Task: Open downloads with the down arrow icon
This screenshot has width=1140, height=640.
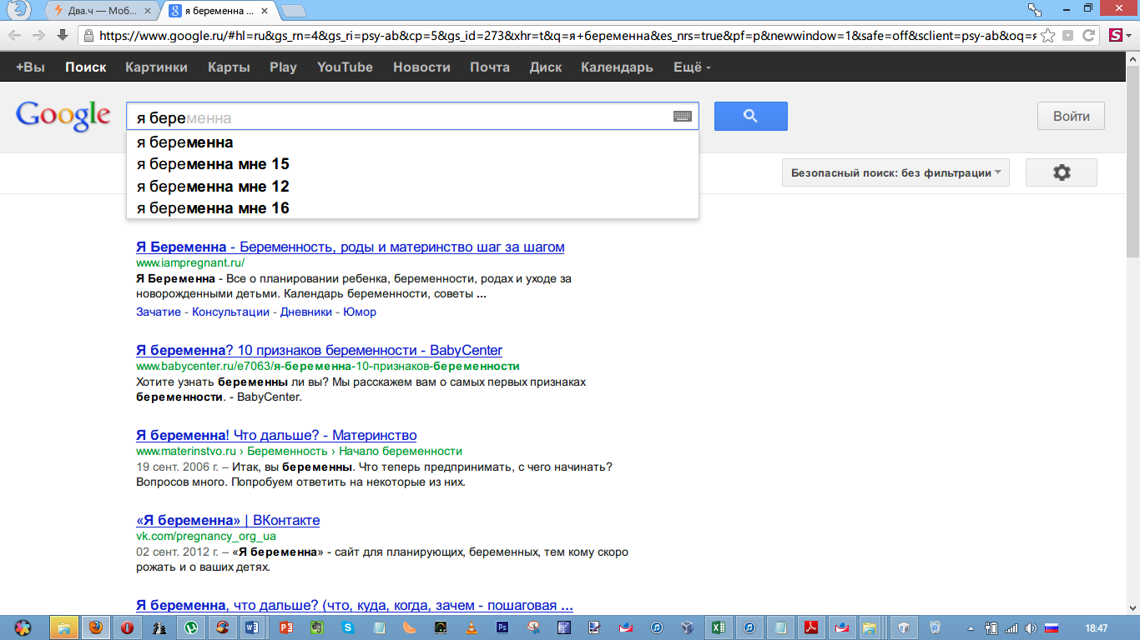Action: (x=62, y=36)
